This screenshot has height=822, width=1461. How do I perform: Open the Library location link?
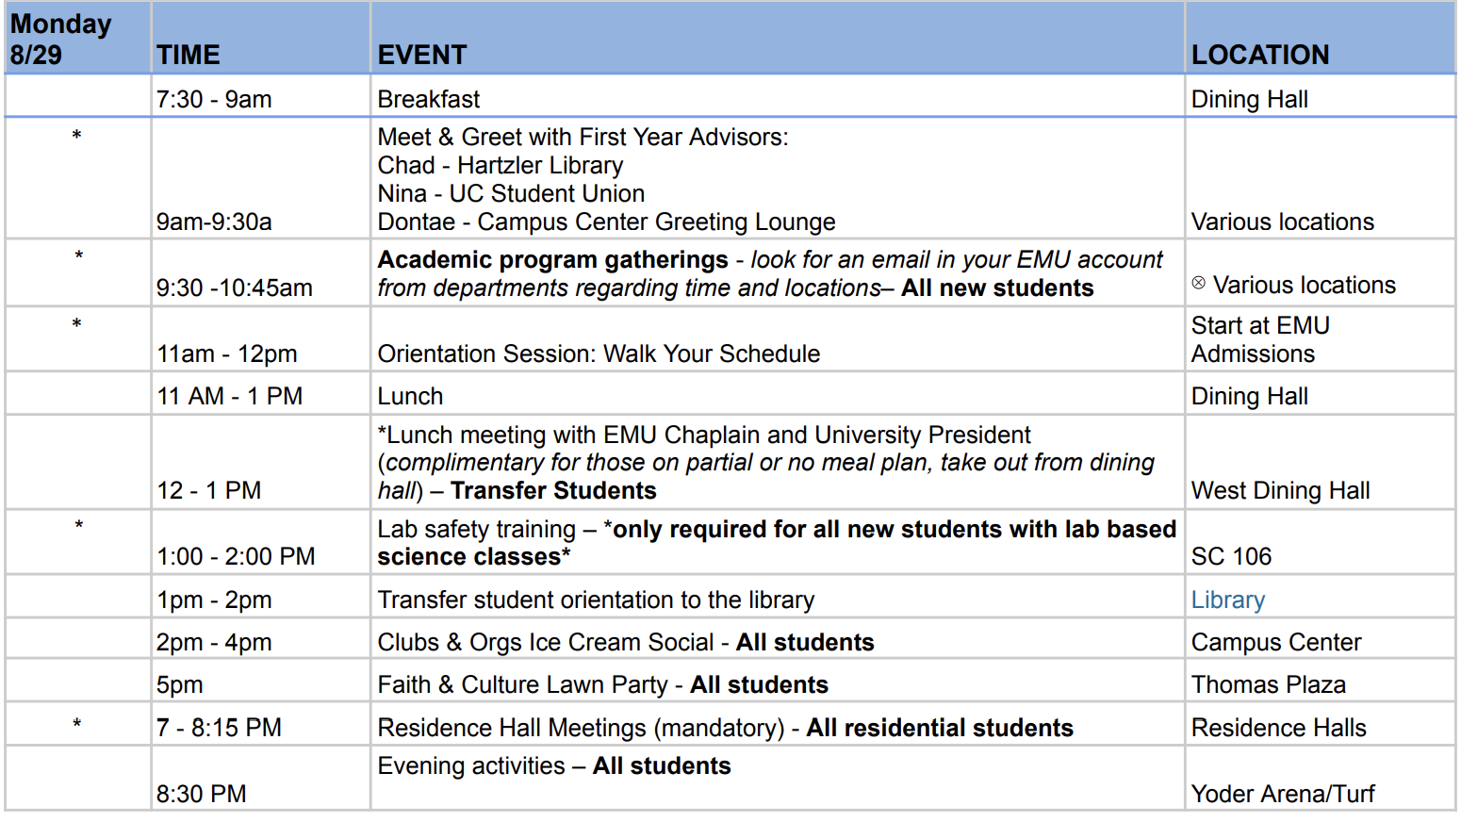coord(1227,600)
